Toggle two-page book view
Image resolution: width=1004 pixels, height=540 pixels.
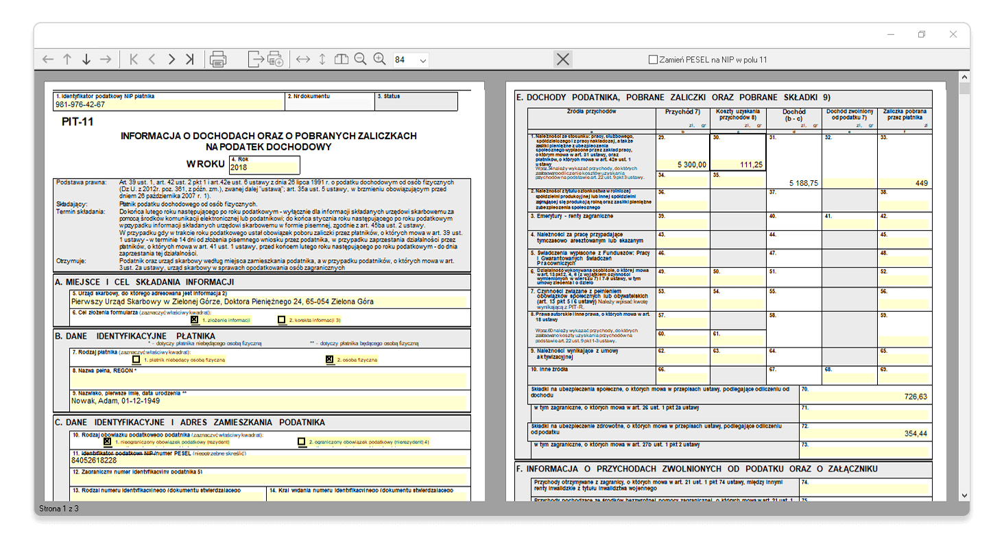coord(342,60)
